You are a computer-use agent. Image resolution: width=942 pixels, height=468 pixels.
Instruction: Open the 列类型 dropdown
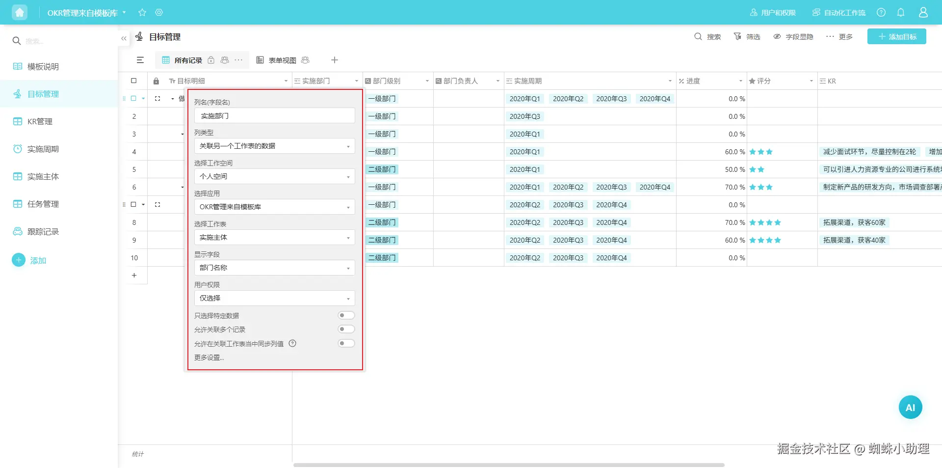click(275, 146)
